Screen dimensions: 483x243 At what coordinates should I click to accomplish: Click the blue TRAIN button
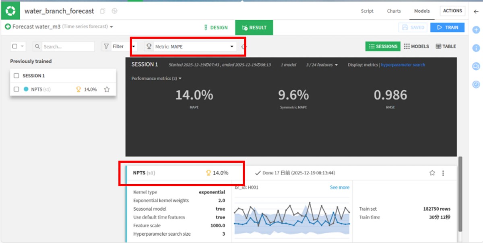point(447,27)
